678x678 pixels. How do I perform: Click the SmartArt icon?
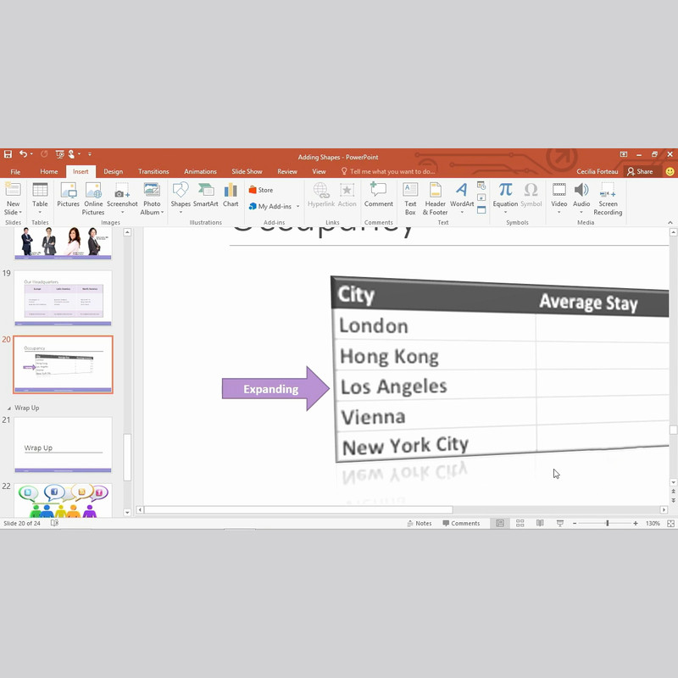click(x=205, y=195)
